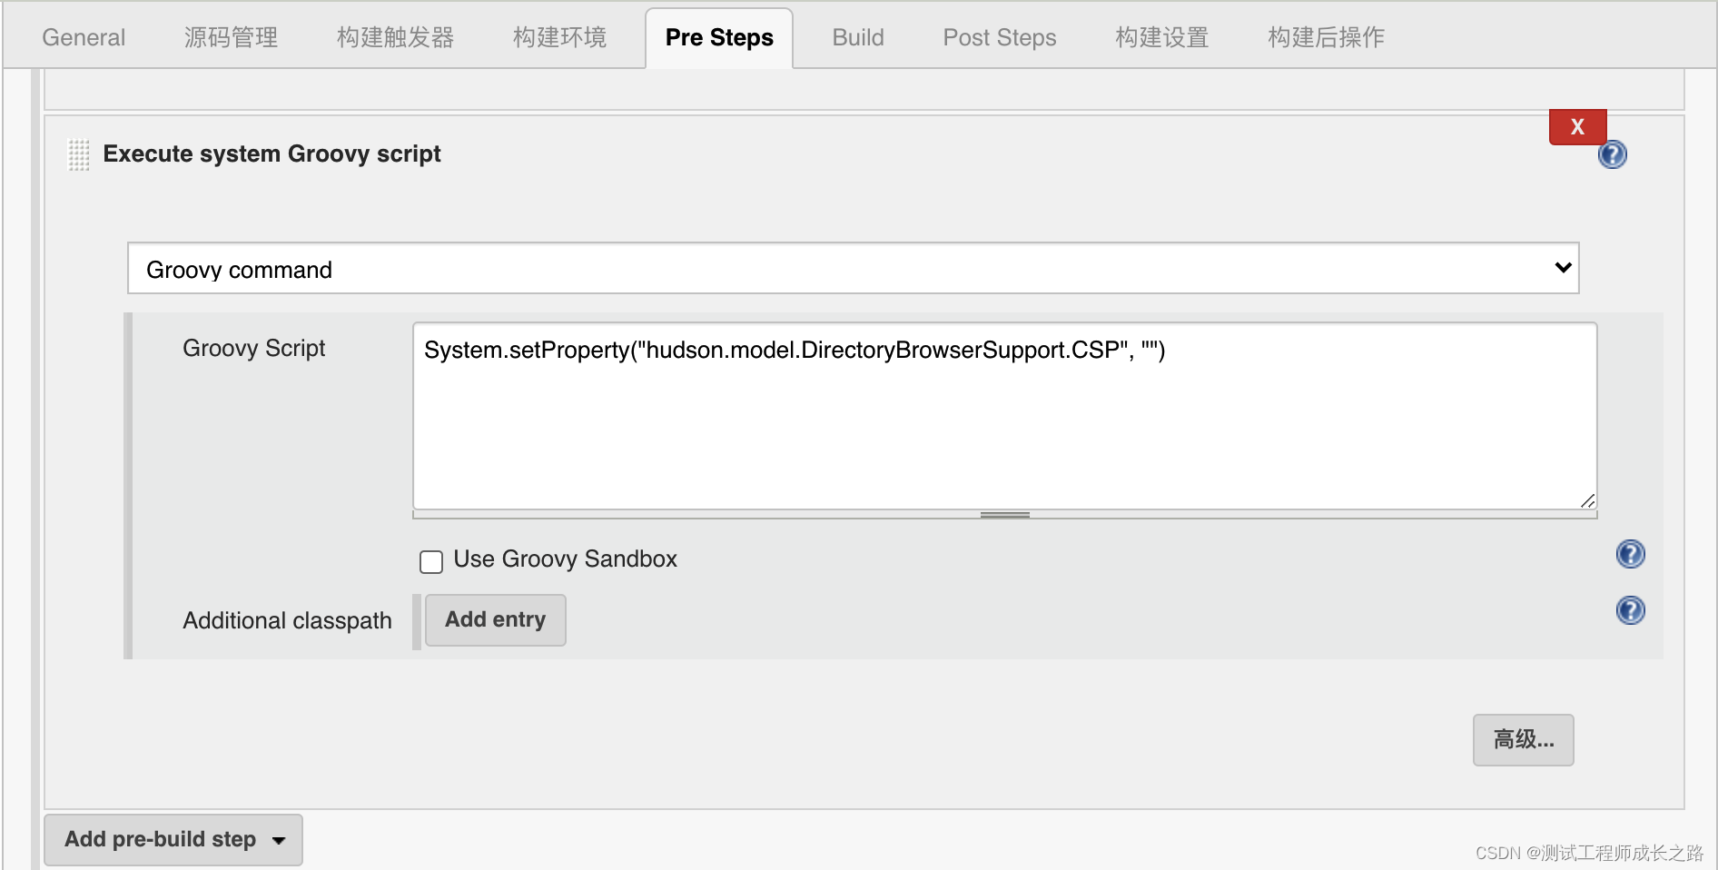Image resolution: width=1718 pixels, height=870 pixels.
Task: Switch to the Build tab
Action: coord(858,37)
